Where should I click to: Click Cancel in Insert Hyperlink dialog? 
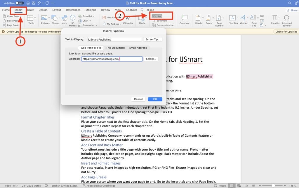(138, 99)
